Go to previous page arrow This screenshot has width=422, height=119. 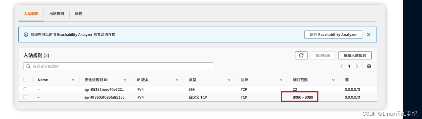point(342,66)
